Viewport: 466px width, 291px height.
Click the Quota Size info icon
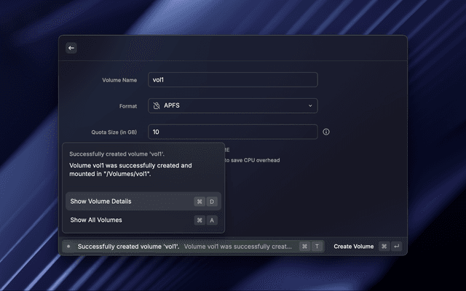326,132
